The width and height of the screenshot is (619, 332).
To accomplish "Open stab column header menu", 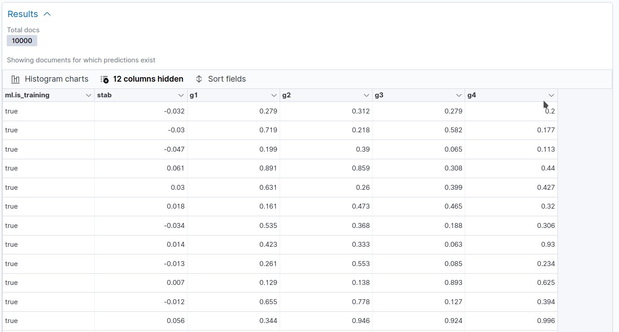I will [x=181, y=95].
